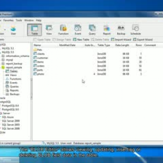Open the Tools menu
163x163 pixels.
click(x=19, y=20)
